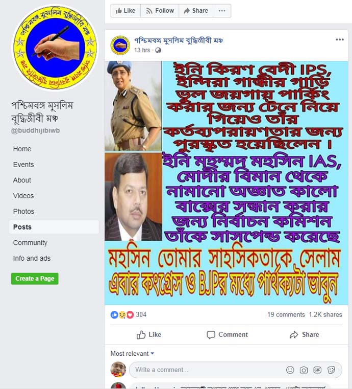View the post reaction emojis list
This screenshot has width=352, height=389.
[x=122, y=314]
